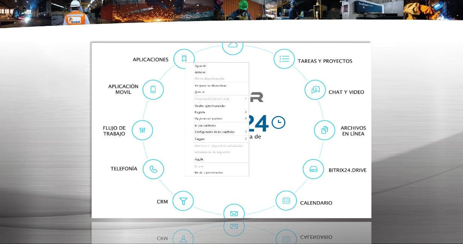Expand Configuración de los subtítulos submenu
This screenshot has height=244, width=463.
[217, 132]
